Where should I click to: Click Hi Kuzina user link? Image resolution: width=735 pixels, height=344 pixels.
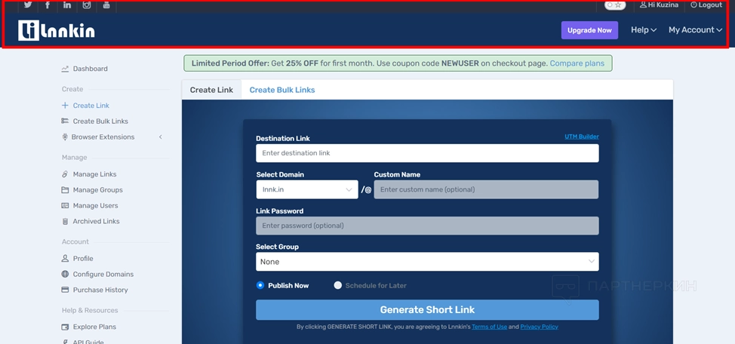(659, 5)
